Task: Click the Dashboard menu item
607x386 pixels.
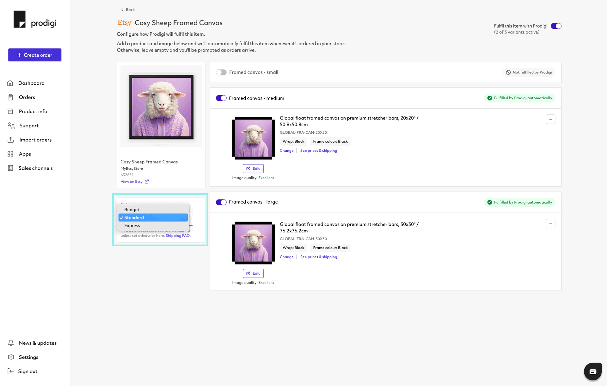Action: 31,83
